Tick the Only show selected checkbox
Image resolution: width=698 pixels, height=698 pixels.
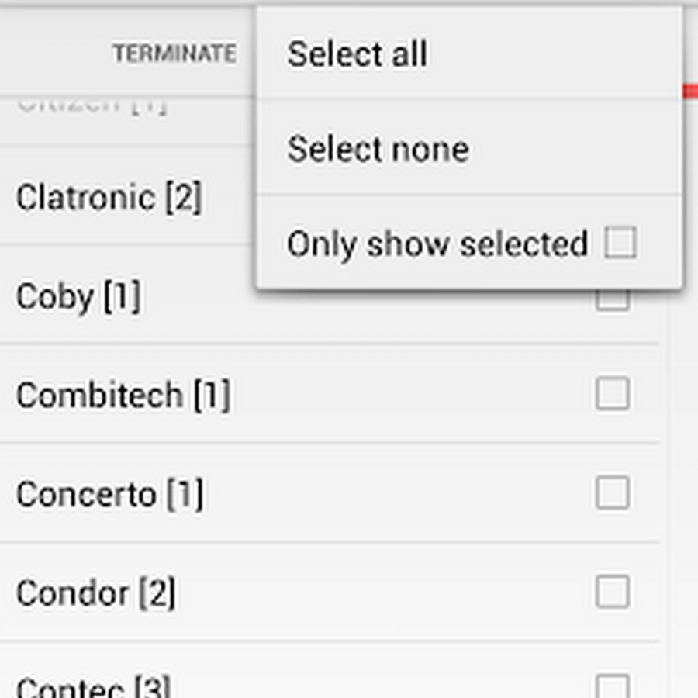tap(620, 244)
